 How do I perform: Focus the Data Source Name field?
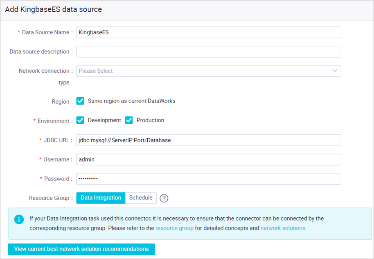[x=209, y=32]
